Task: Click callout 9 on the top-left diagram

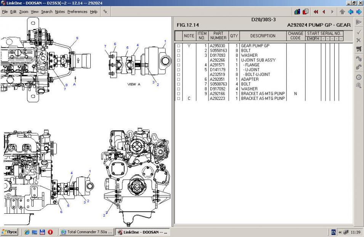Action: [x=77, y=38]
